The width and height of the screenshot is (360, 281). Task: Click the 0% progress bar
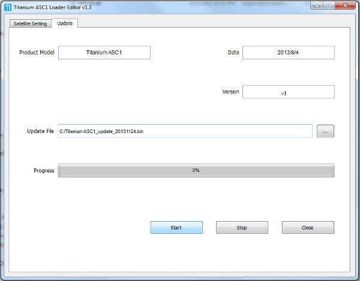196,170
